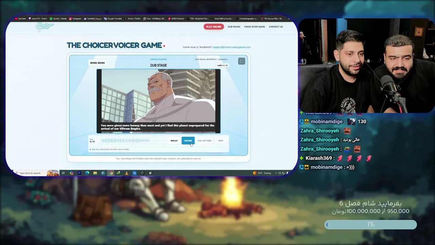Open the Choicer Voicer logo in the header
Viewport: 435px width, 245px height.
(45, 27)
